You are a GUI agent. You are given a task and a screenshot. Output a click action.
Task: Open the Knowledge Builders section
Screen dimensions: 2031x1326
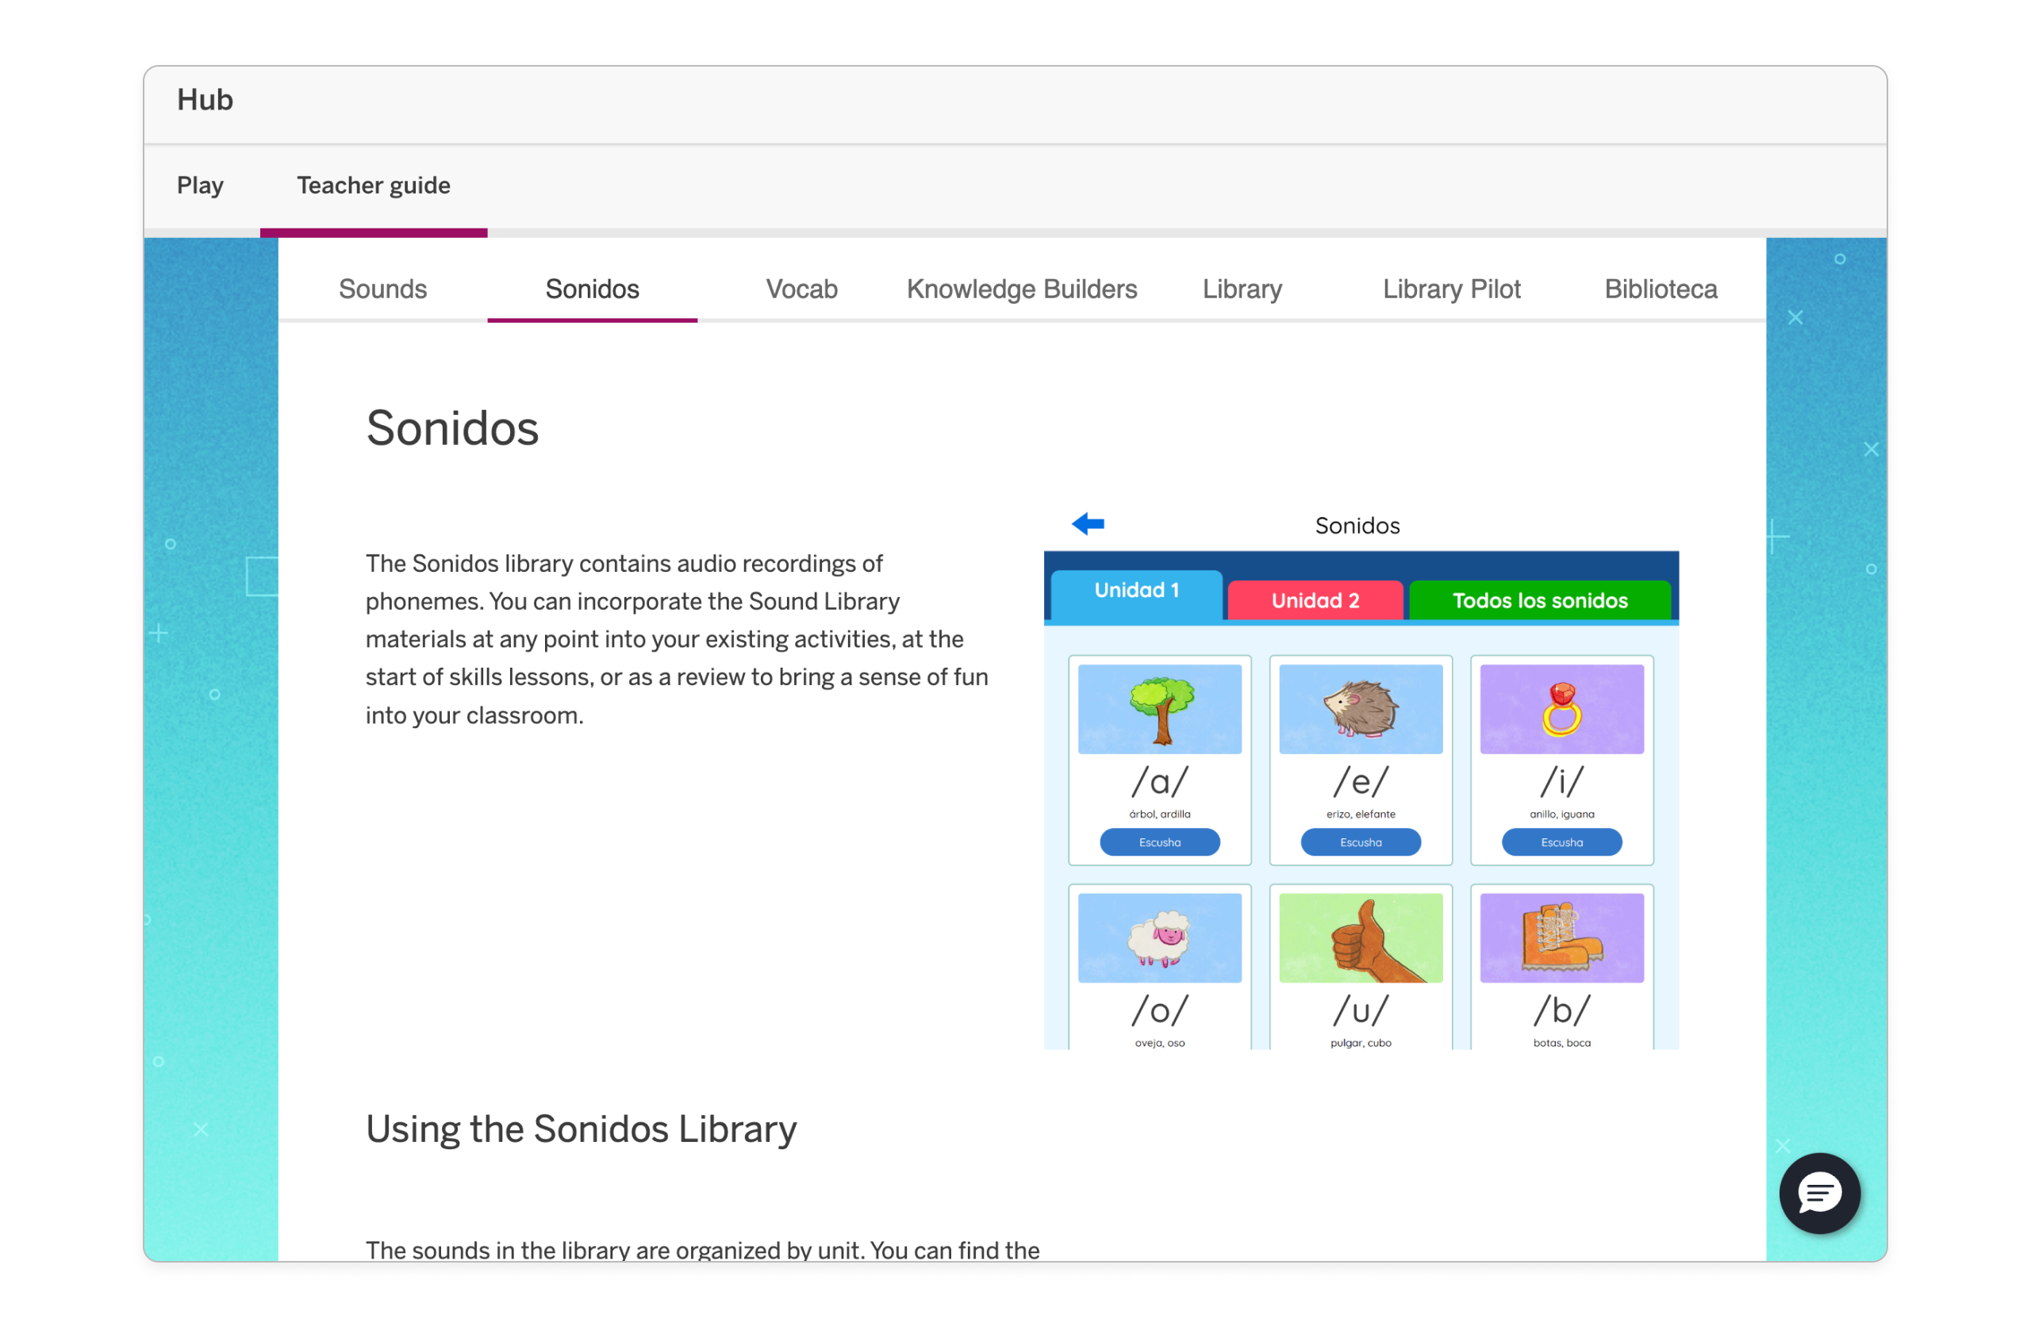(x=1022, y=289)
